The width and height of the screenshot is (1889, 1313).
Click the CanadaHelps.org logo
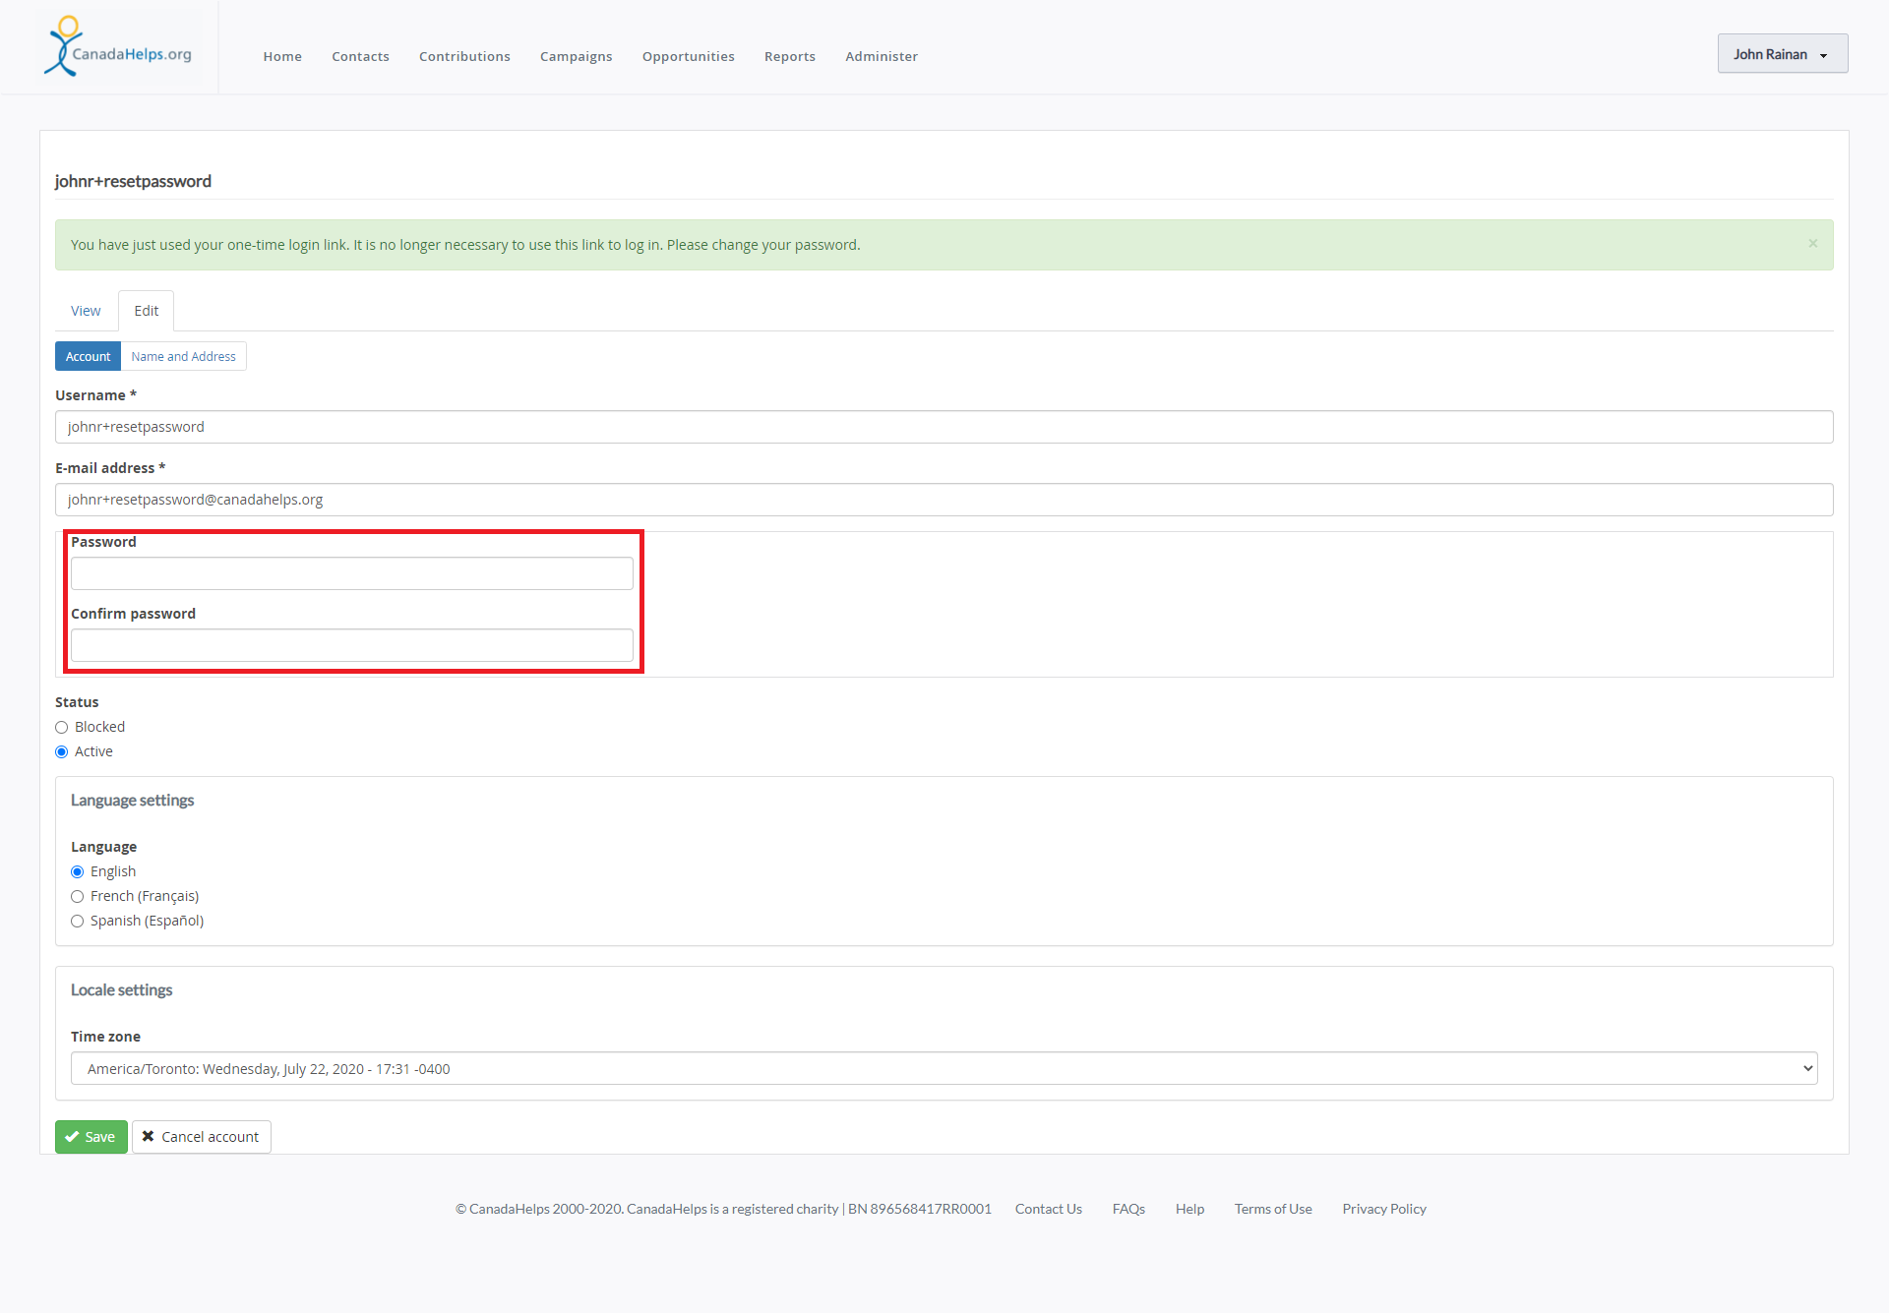118,46
